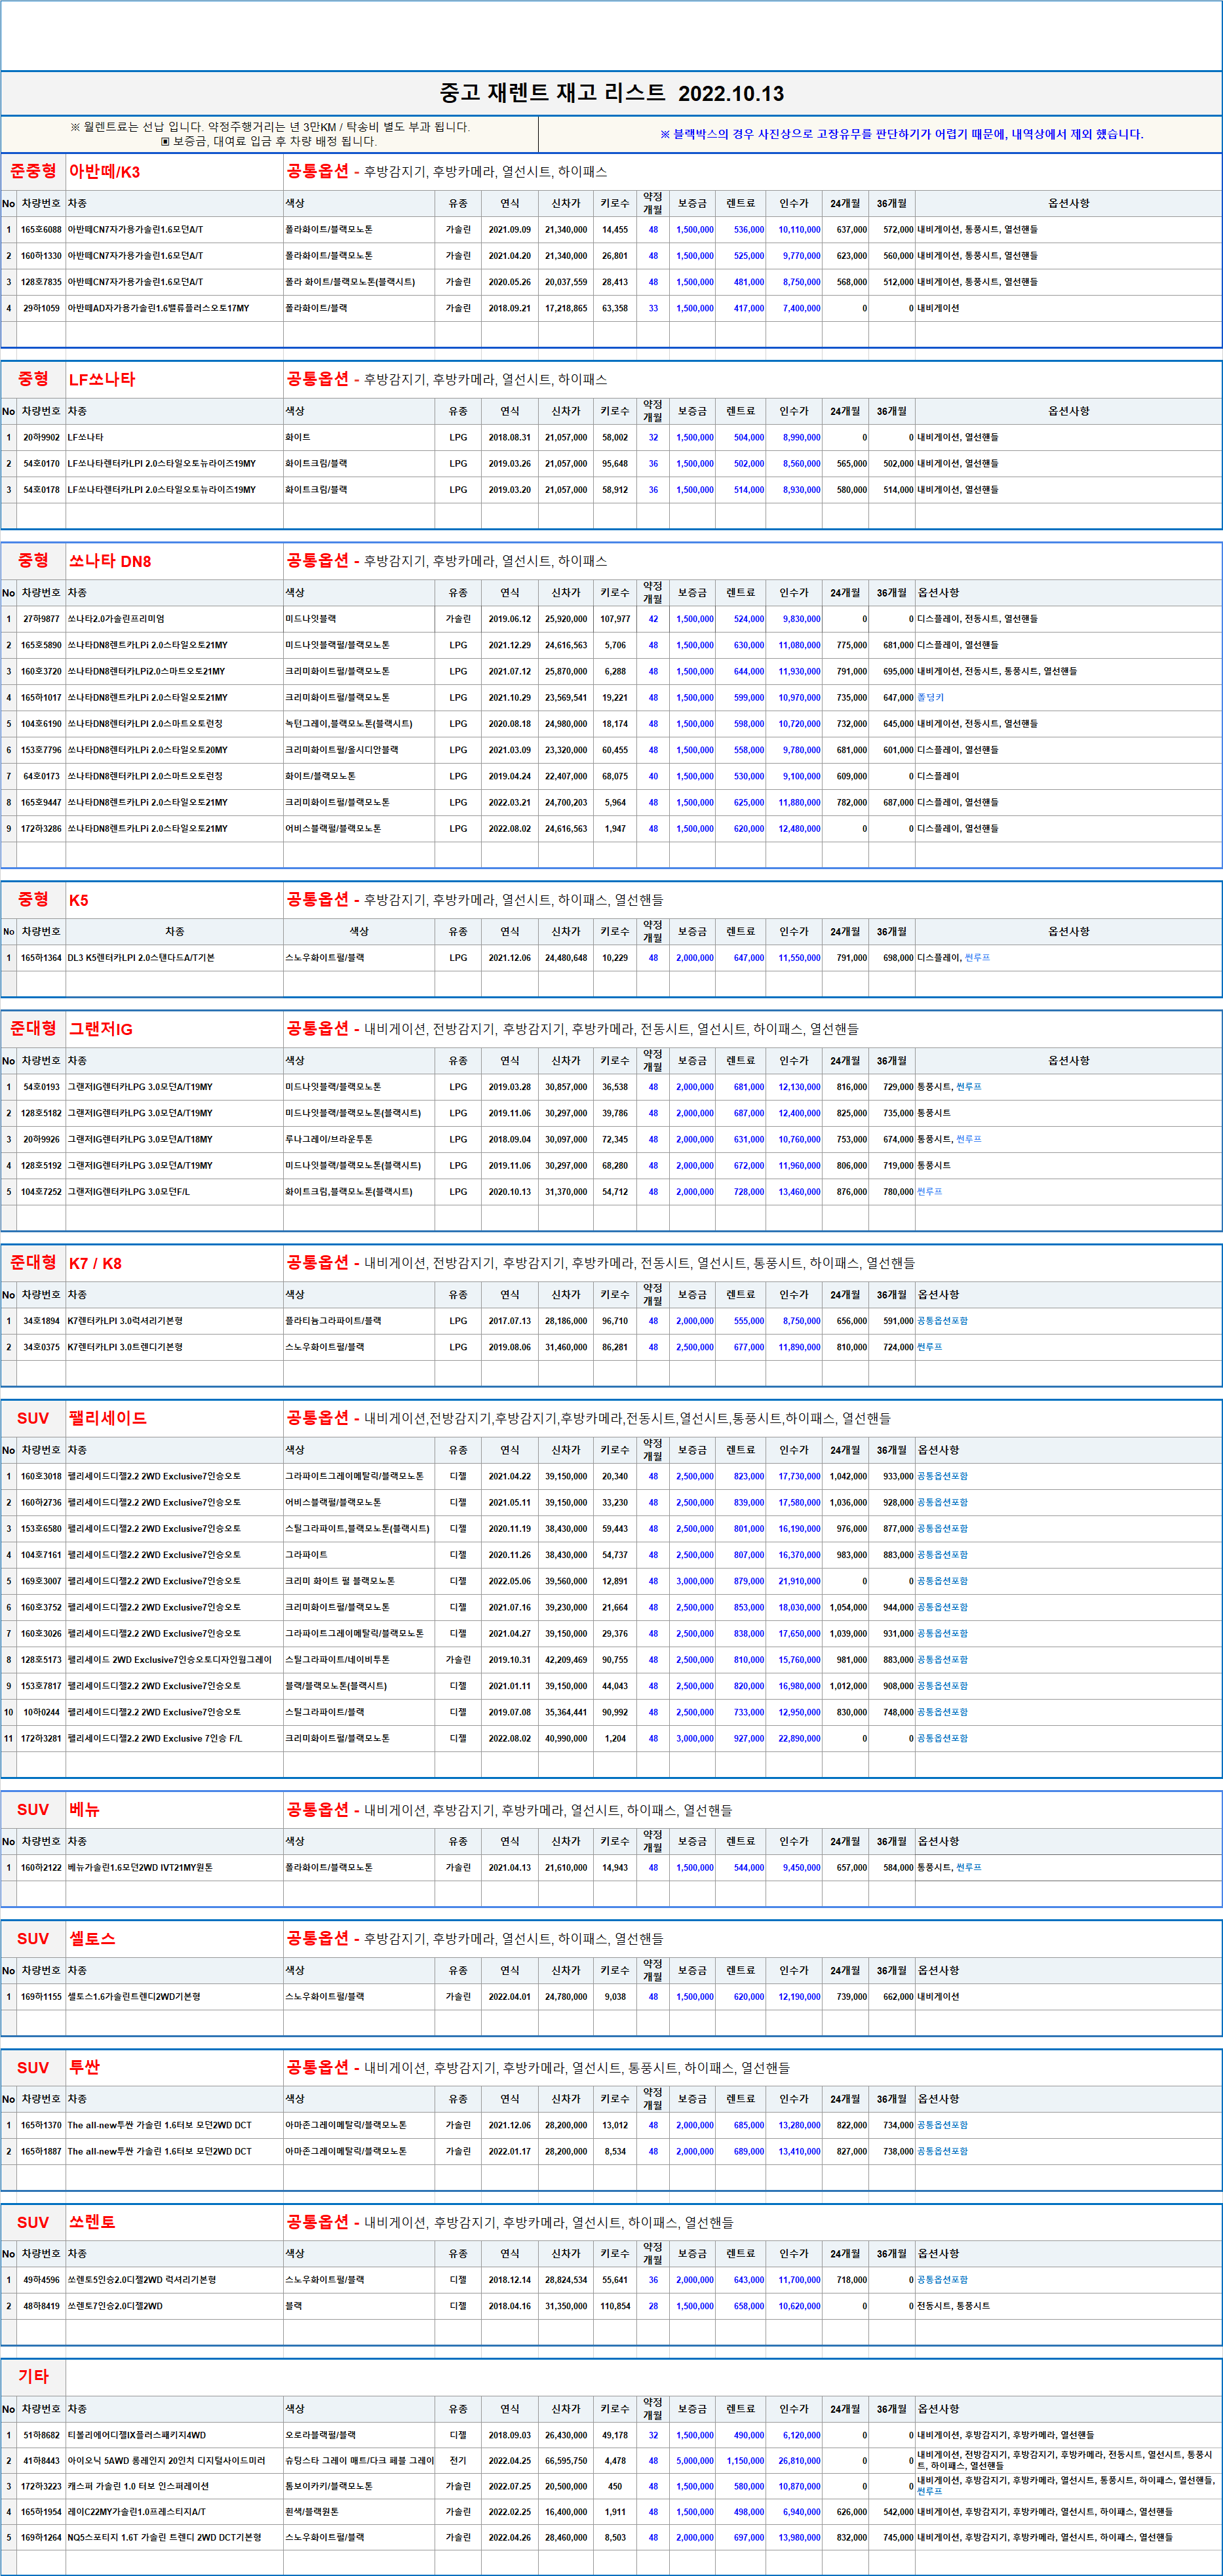
Task: Select plate number '165하1887'
Action: pos(41,2152)
